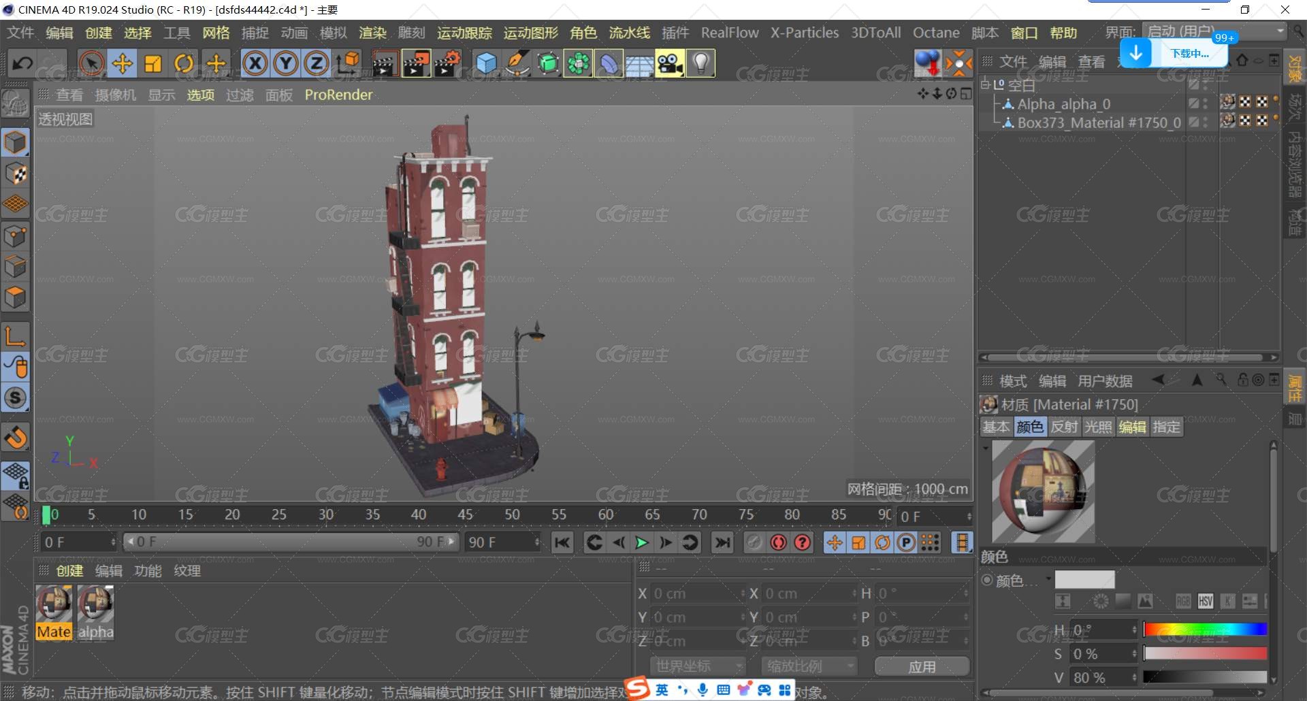
Task: Activate the Move tool
Action: (x=123, y=63)
